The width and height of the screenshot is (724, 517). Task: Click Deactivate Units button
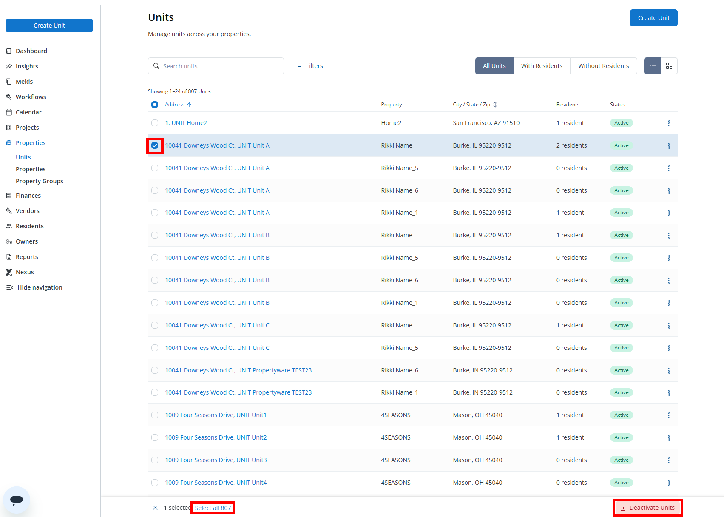click(647, 508)
